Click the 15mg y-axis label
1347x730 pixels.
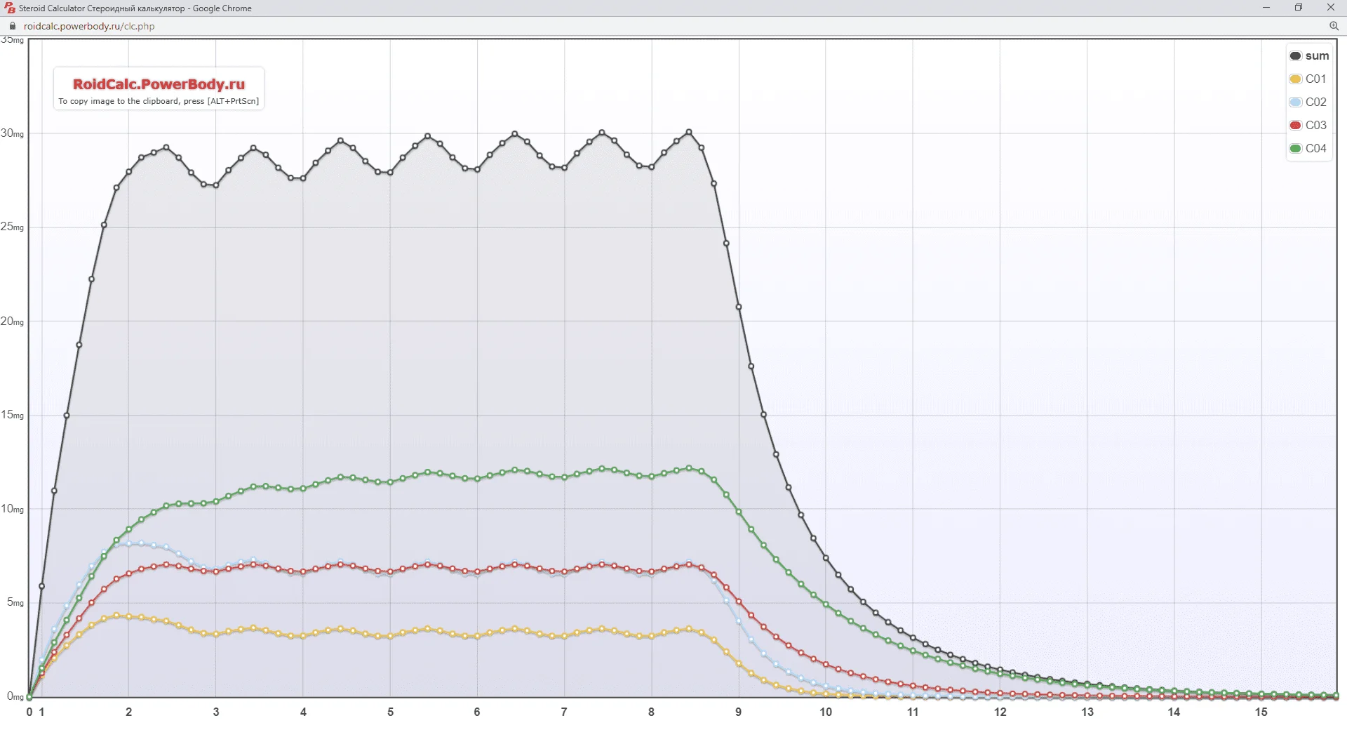(12, 415)
